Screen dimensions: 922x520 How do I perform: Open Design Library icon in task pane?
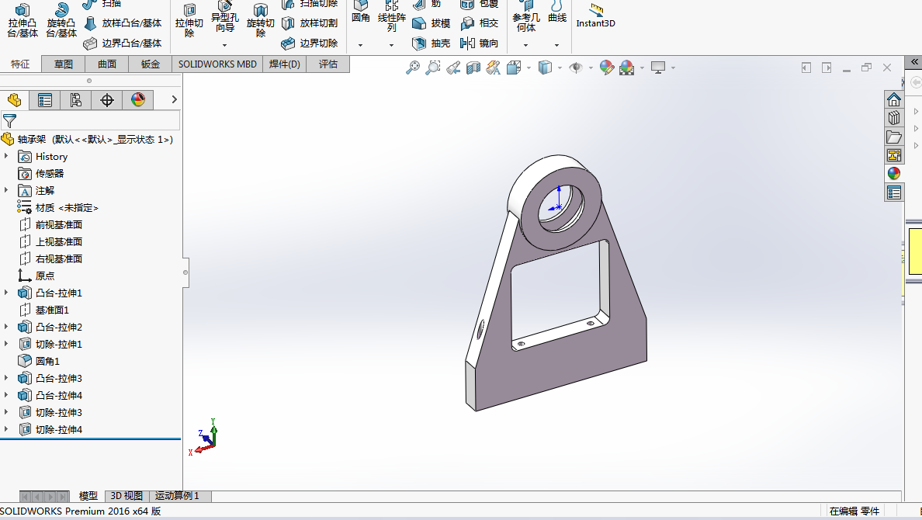point(894,118)
